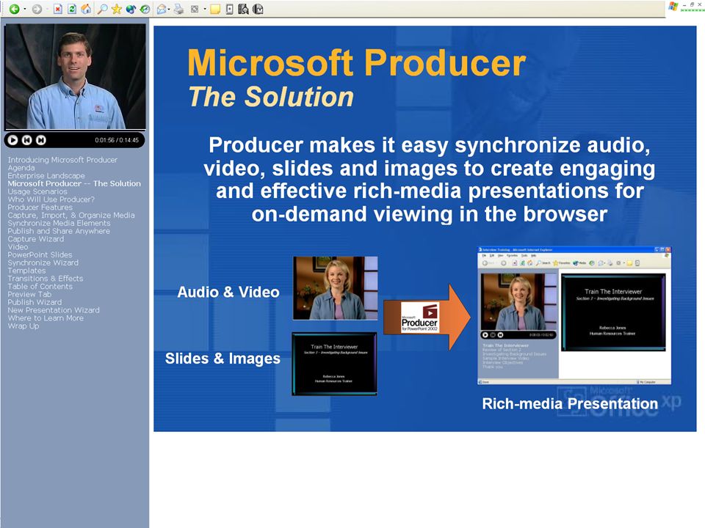Click the rich-media presentation browser screenshot
This screenshot has width=705, height=528.
(x=574, y=315)
